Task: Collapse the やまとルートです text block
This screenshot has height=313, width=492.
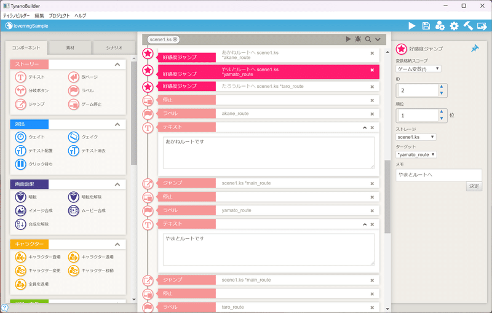Action: (365, 224)
